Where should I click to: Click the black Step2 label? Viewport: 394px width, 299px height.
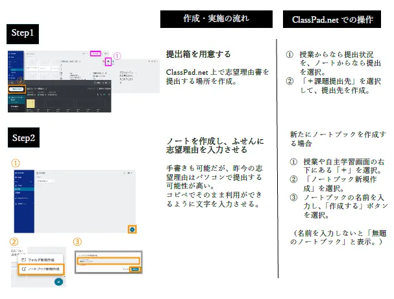25,136
